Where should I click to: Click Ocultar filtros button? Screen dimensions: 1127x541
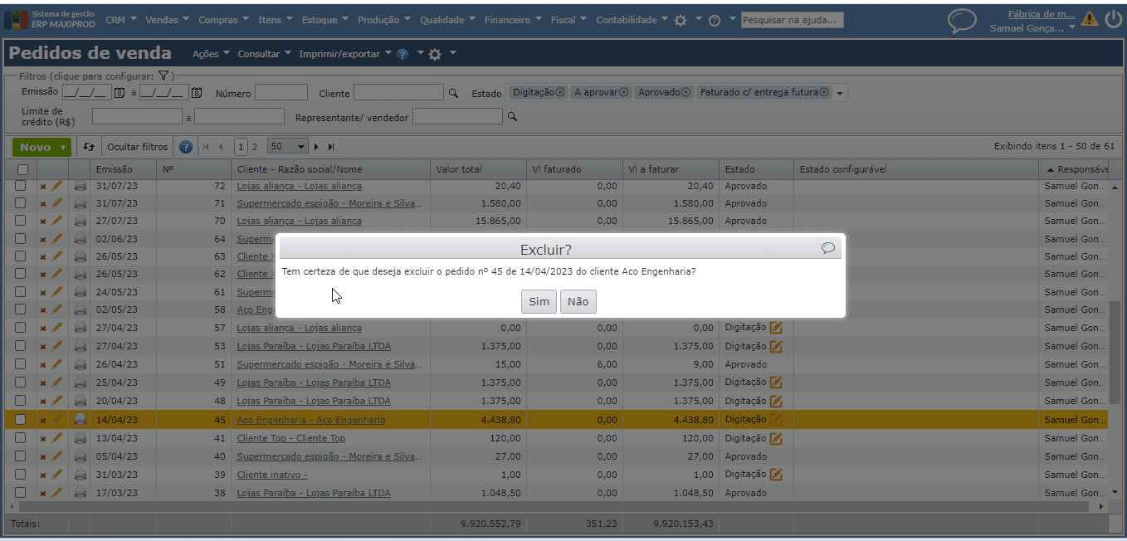[x=138, y=147]
